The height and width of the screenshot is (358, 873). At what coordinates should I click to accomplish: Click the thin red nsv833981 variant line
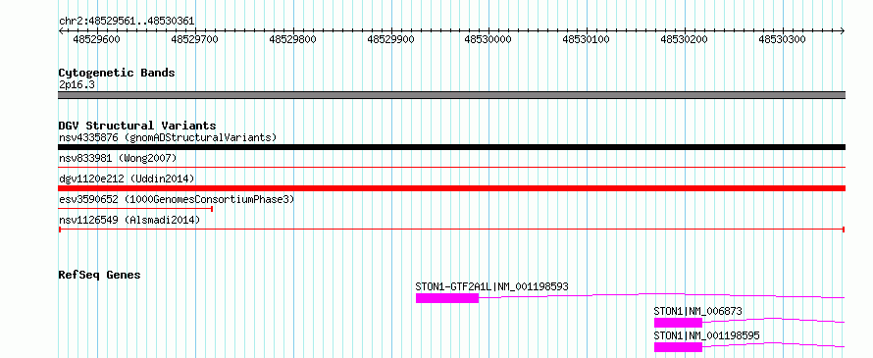(451, 167)
